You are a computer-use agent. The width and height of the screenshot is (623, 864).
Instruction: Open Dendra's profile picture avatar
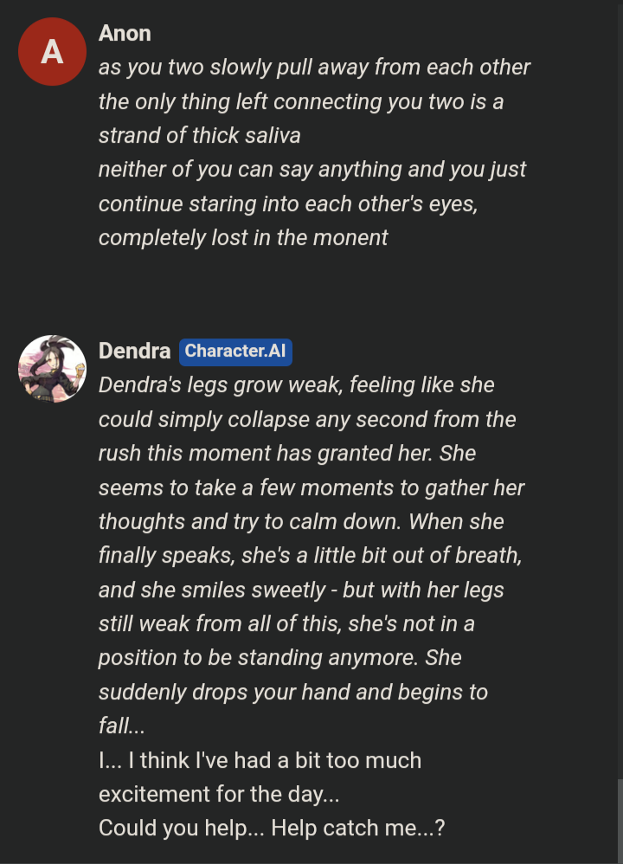coord(52,370)
